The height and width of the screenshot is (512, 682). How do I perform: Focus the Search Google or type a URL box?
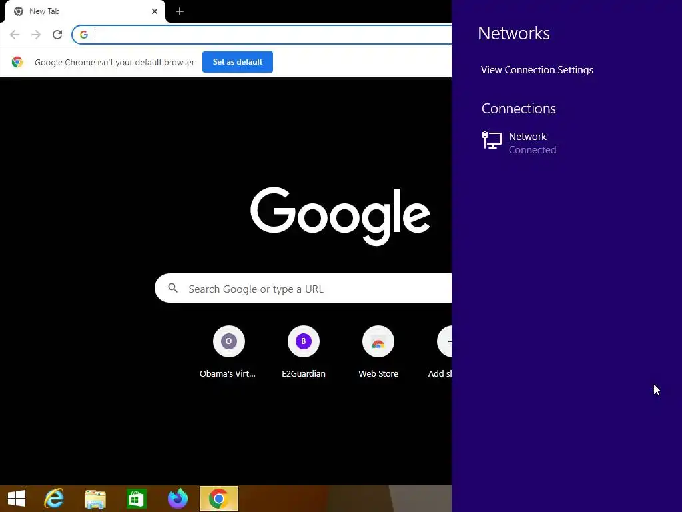click(x=303, y=288)
